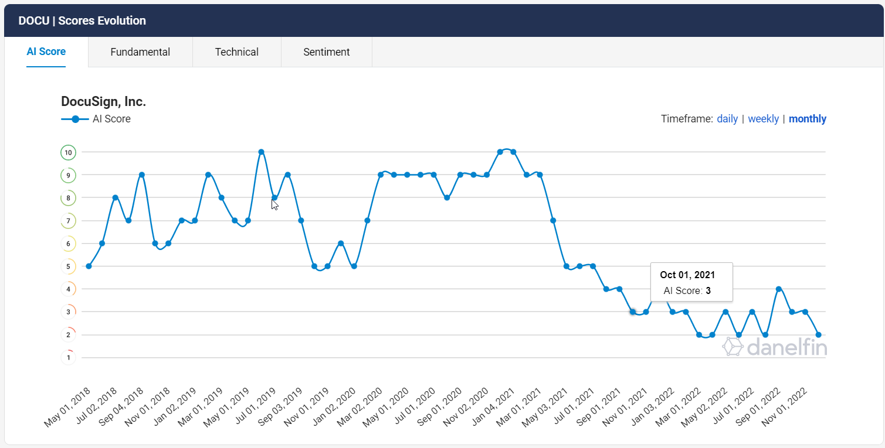Switch to the Fundamental tab

pyautogui.click(x=140, y=52)
